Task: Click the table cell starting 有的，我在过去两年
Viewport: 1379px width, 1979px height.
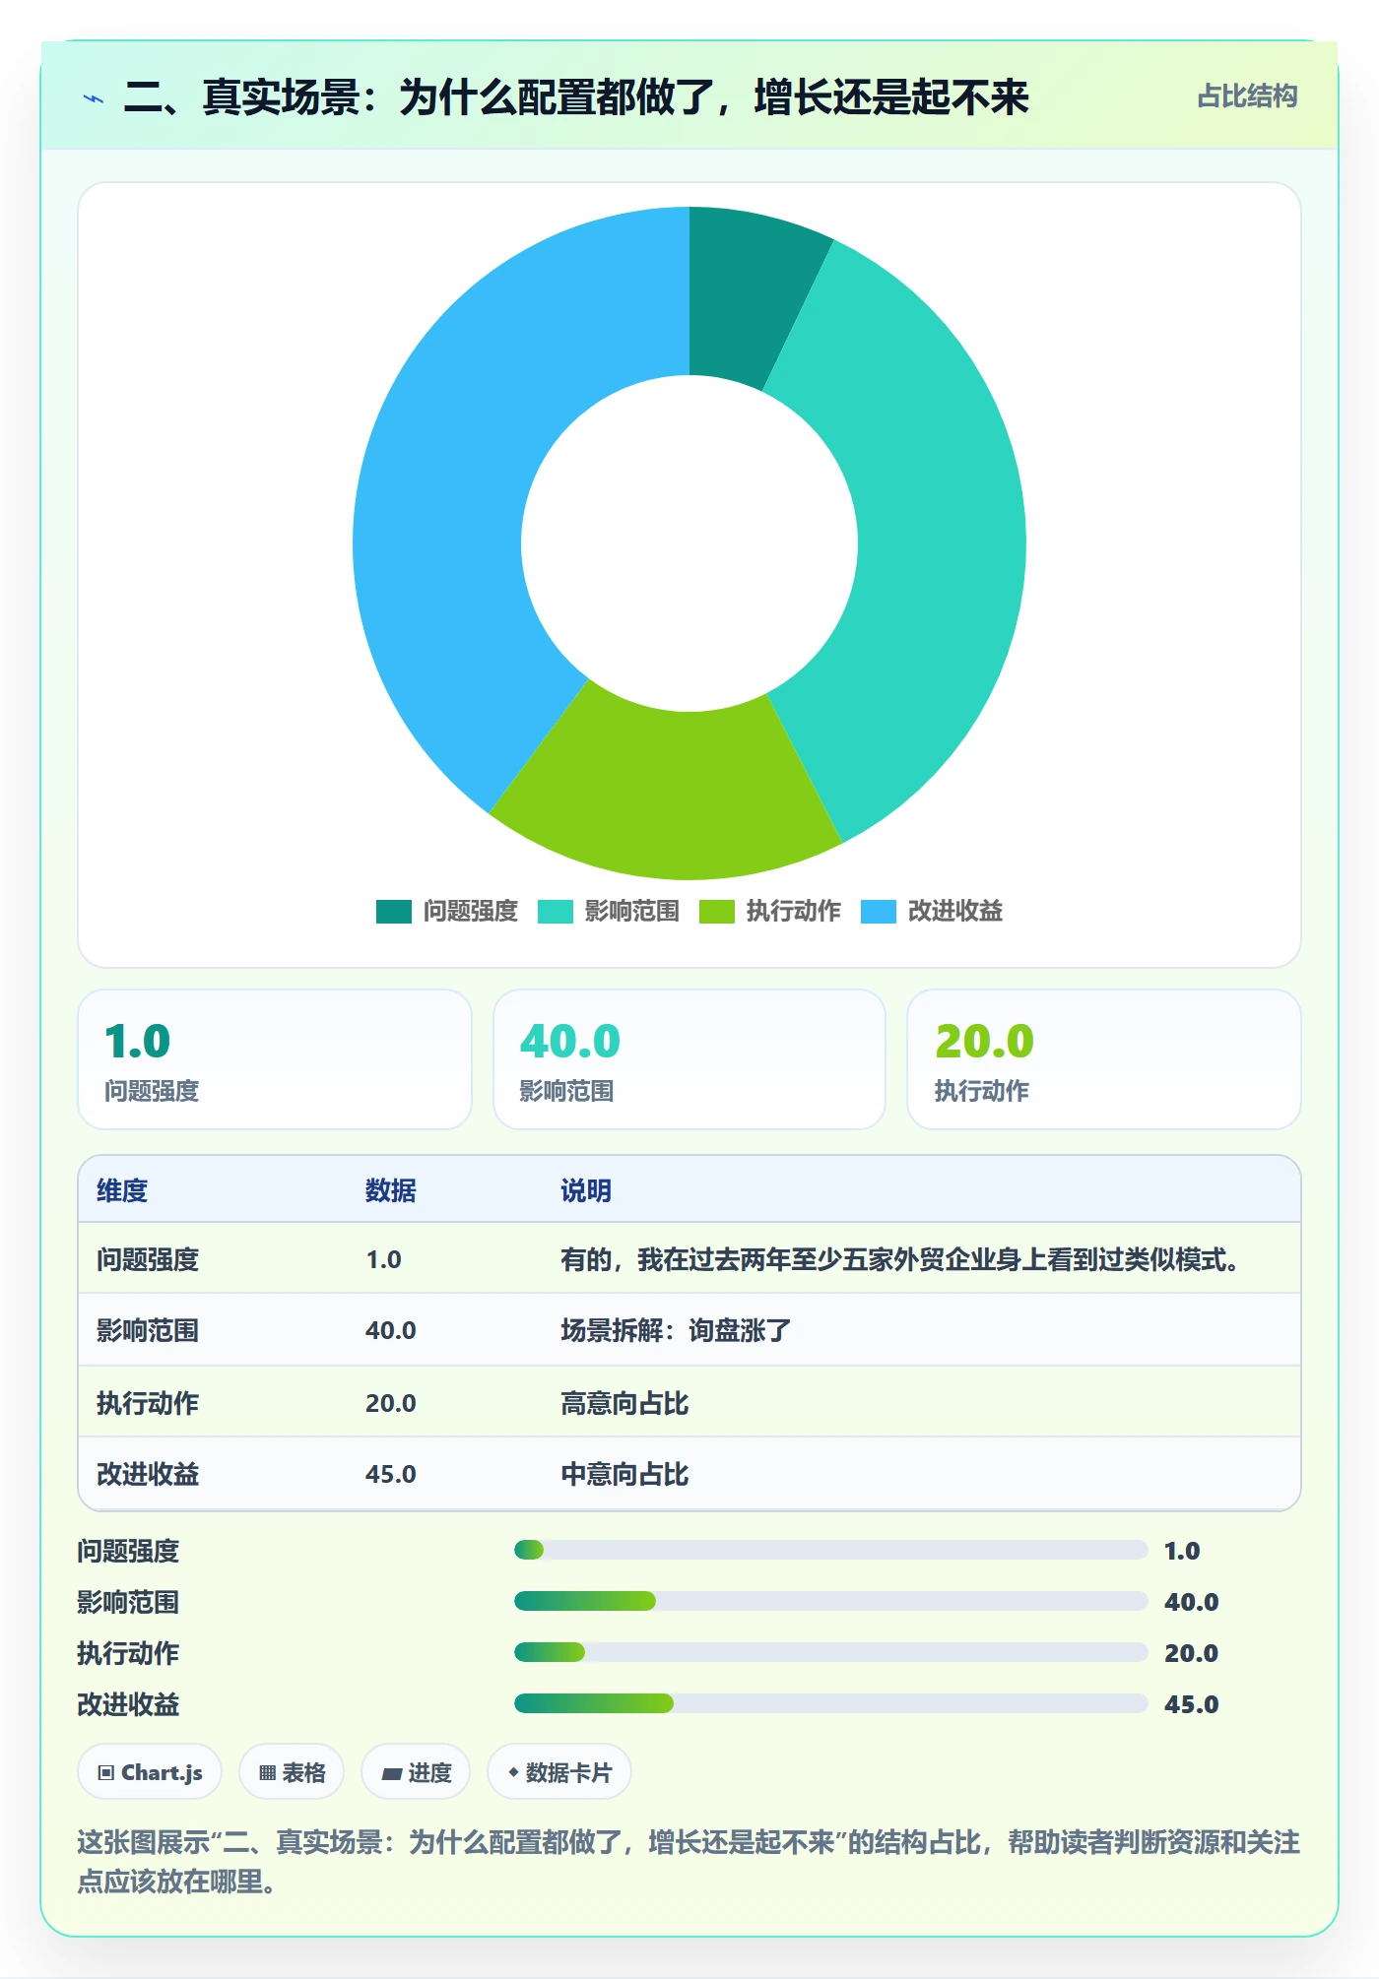Action: click(901, 1259)
